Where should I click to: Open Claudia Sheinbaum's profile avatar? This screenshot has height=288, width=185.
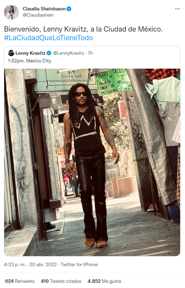(11, 12)
